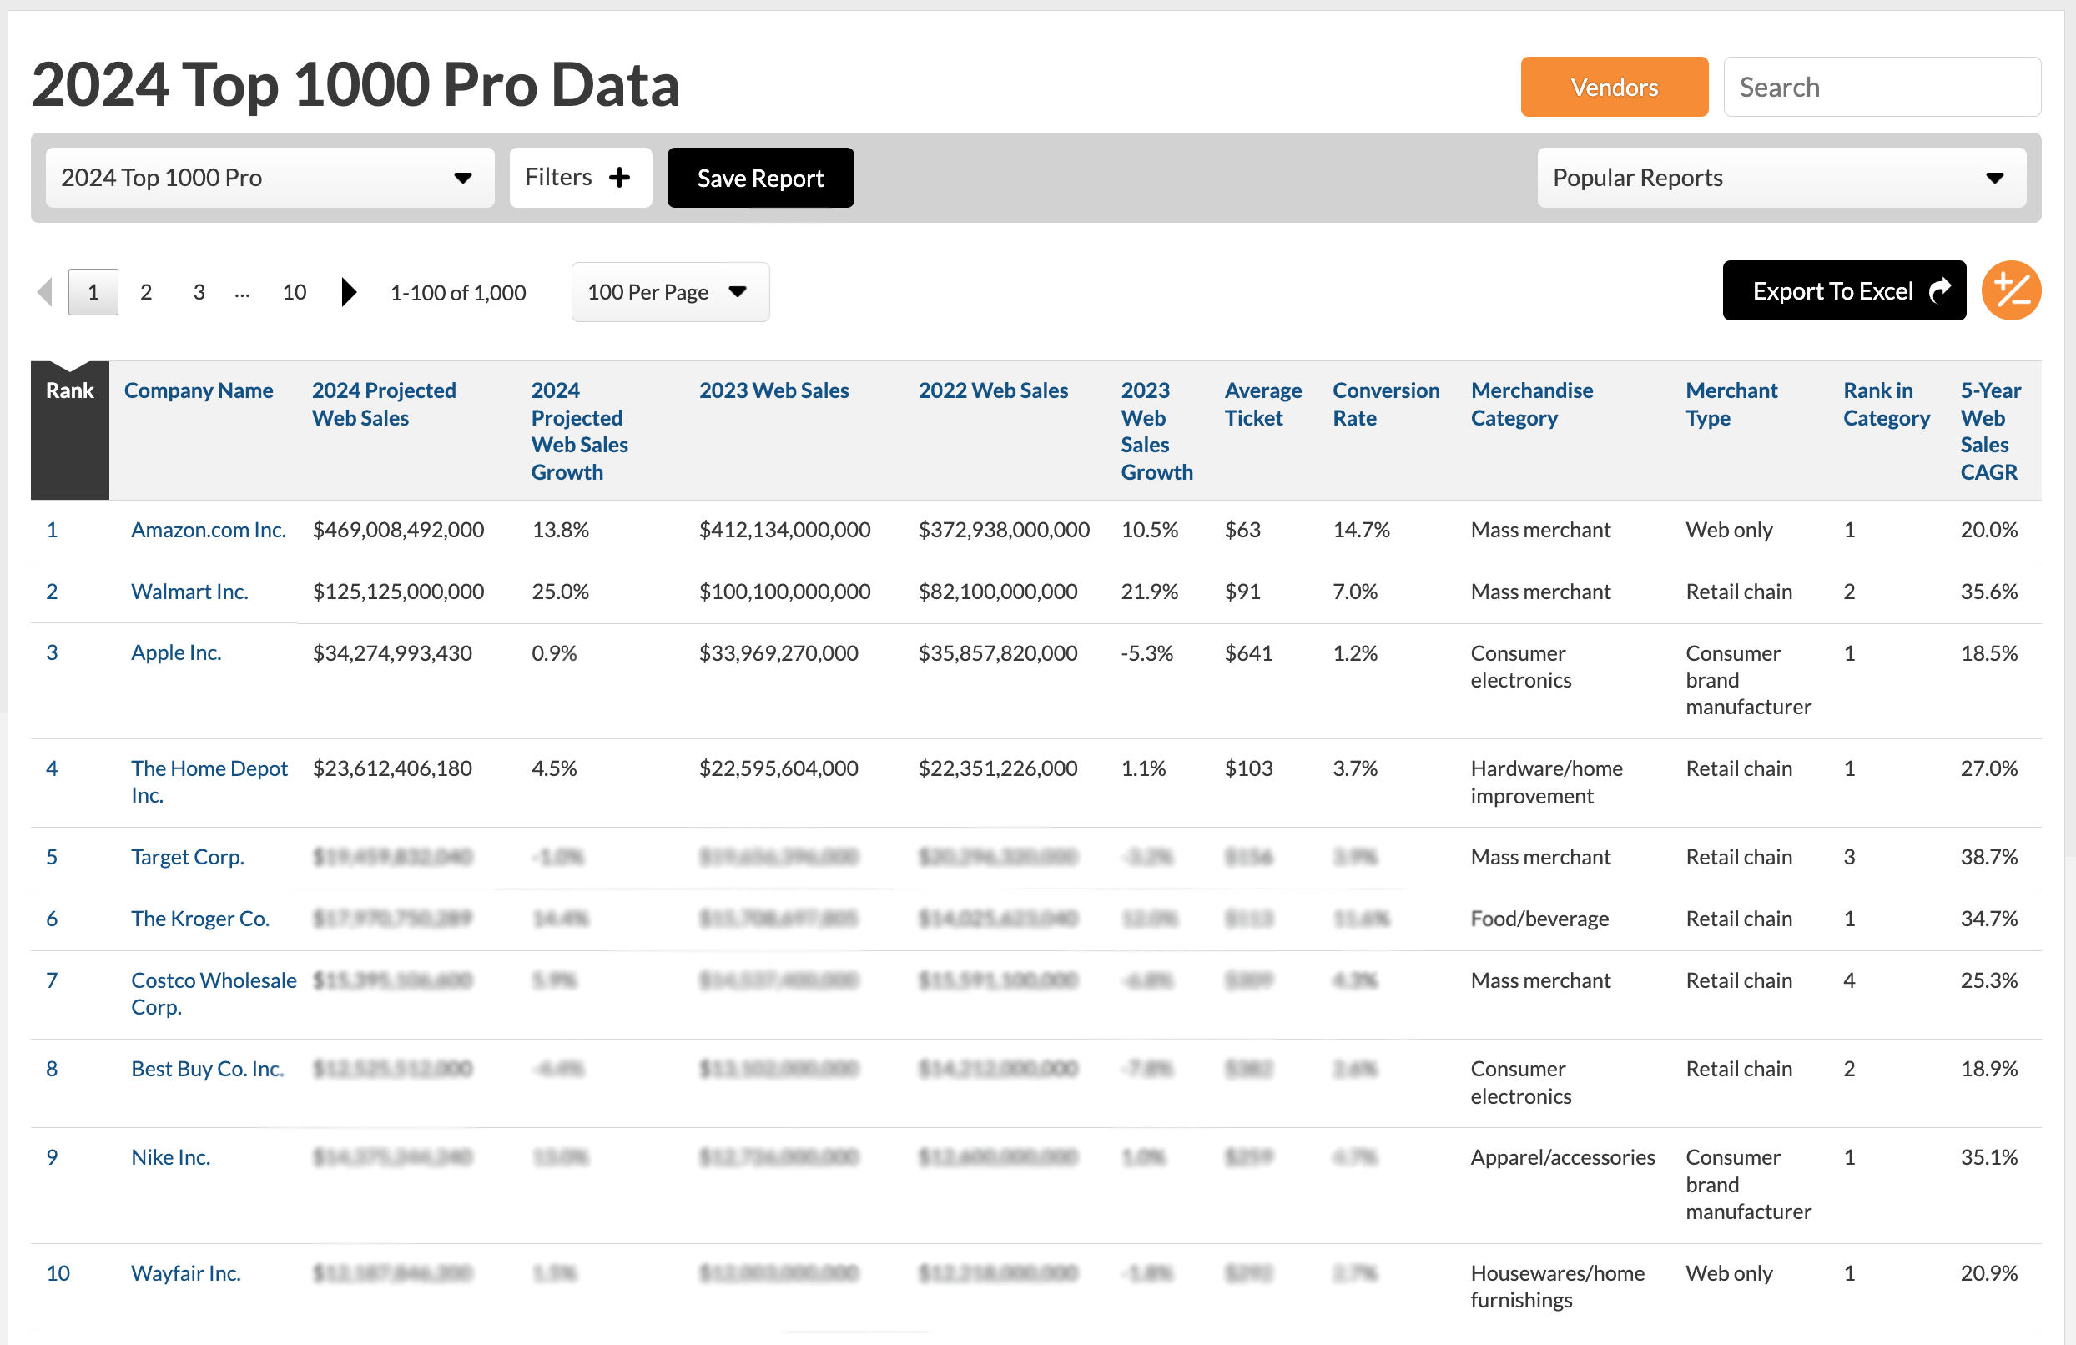This screenshot has height=1345, width=2076.
Task: Select Apple's -5.3% 2023 growth value
Action: click(x=1146, y=652)
